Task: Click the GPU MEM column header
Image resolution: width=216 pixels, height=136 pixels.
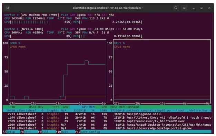Action: pyautogui.click(x=88, y=107)
